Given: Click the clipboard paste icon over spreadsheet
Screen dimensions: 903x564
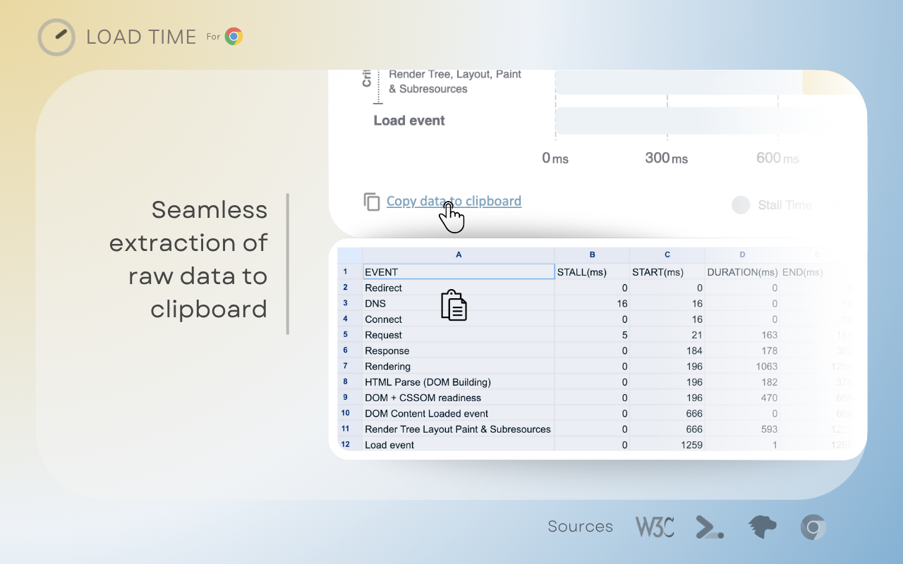Looking at the screenshot, I should (454, 305).
